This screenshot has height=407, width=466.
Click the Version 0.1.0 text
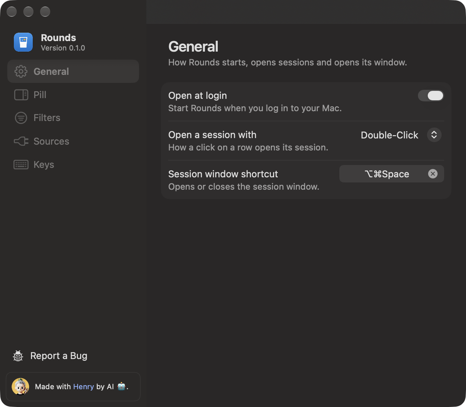(x=63, y=48)
